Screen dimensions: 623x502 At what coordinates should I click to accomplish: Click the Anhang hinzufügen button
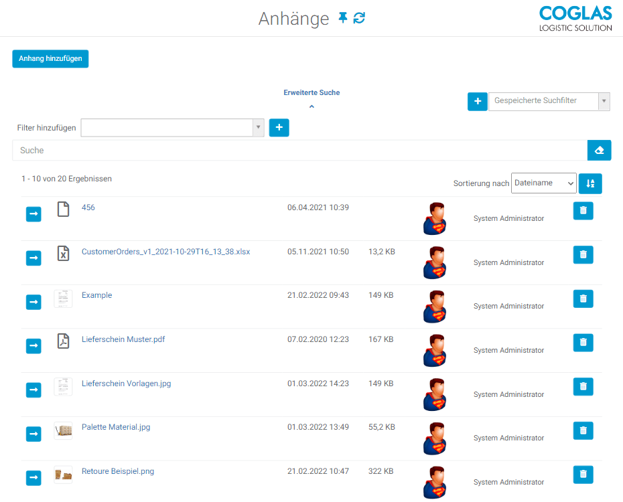coord(50,59)
